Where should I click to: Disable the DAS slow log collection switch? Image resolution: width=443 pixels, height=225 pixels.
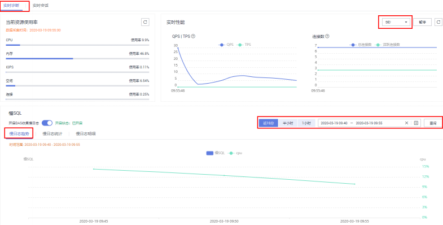click(47, 123)
